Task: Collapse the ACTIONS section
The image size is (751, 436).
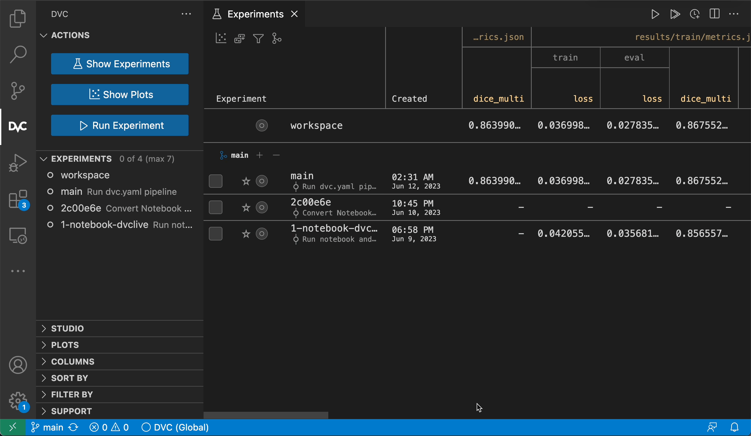Action: click(x=43, y=35)
